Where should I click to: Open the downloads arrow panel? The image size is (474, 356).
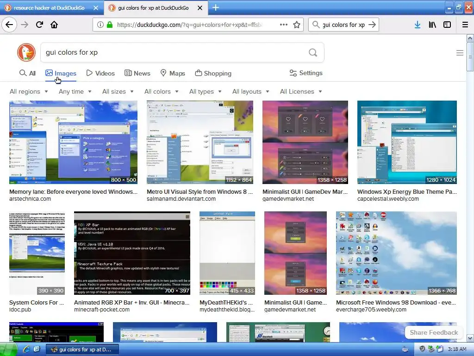click(418, 25)
